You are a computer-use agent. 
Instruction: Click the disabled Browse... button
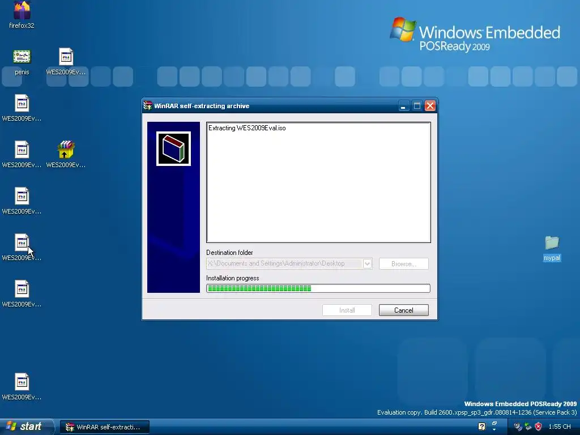coord(403,264)
